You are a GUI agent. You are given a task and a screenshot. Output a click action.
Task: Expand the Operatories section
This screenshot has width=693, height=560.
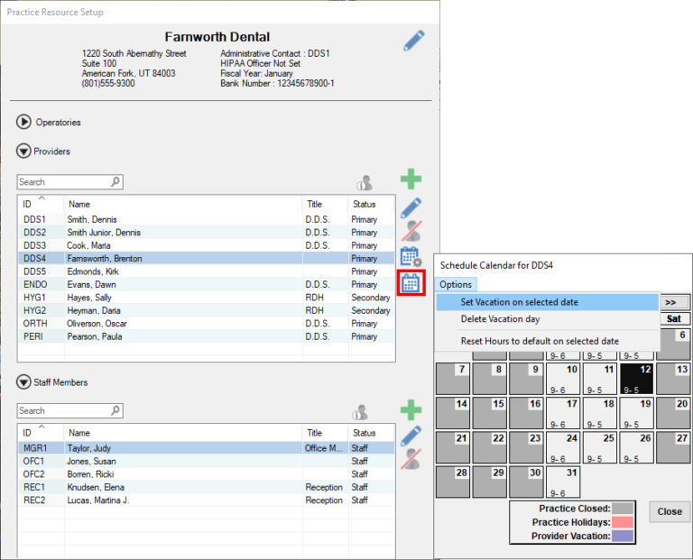pyautogui.click(x=23, y=122)
